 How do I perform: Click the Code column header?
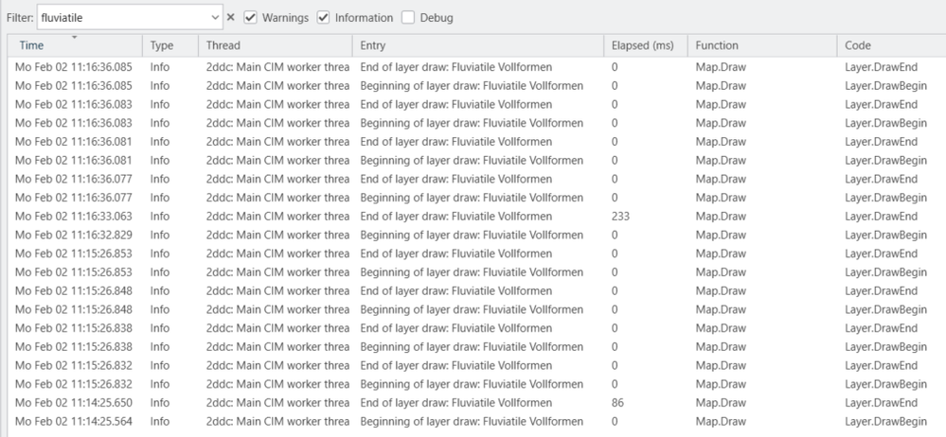891,45
